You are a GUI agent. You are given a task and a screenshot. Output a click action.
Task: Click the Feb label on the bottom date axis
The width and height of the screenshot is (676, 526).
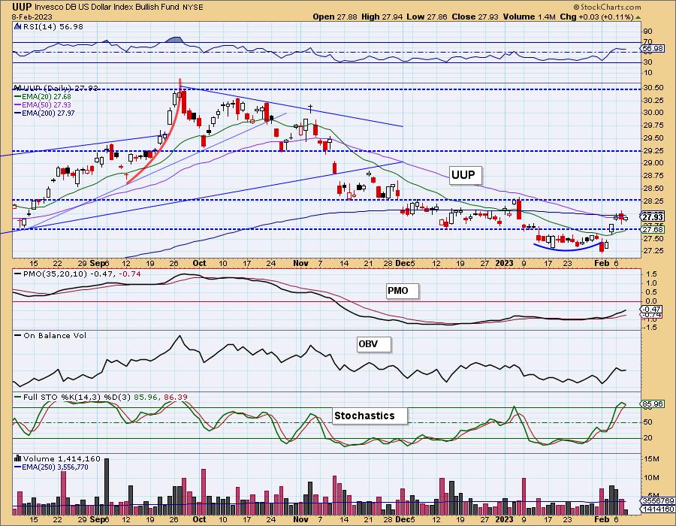click(x=602, y=519)
